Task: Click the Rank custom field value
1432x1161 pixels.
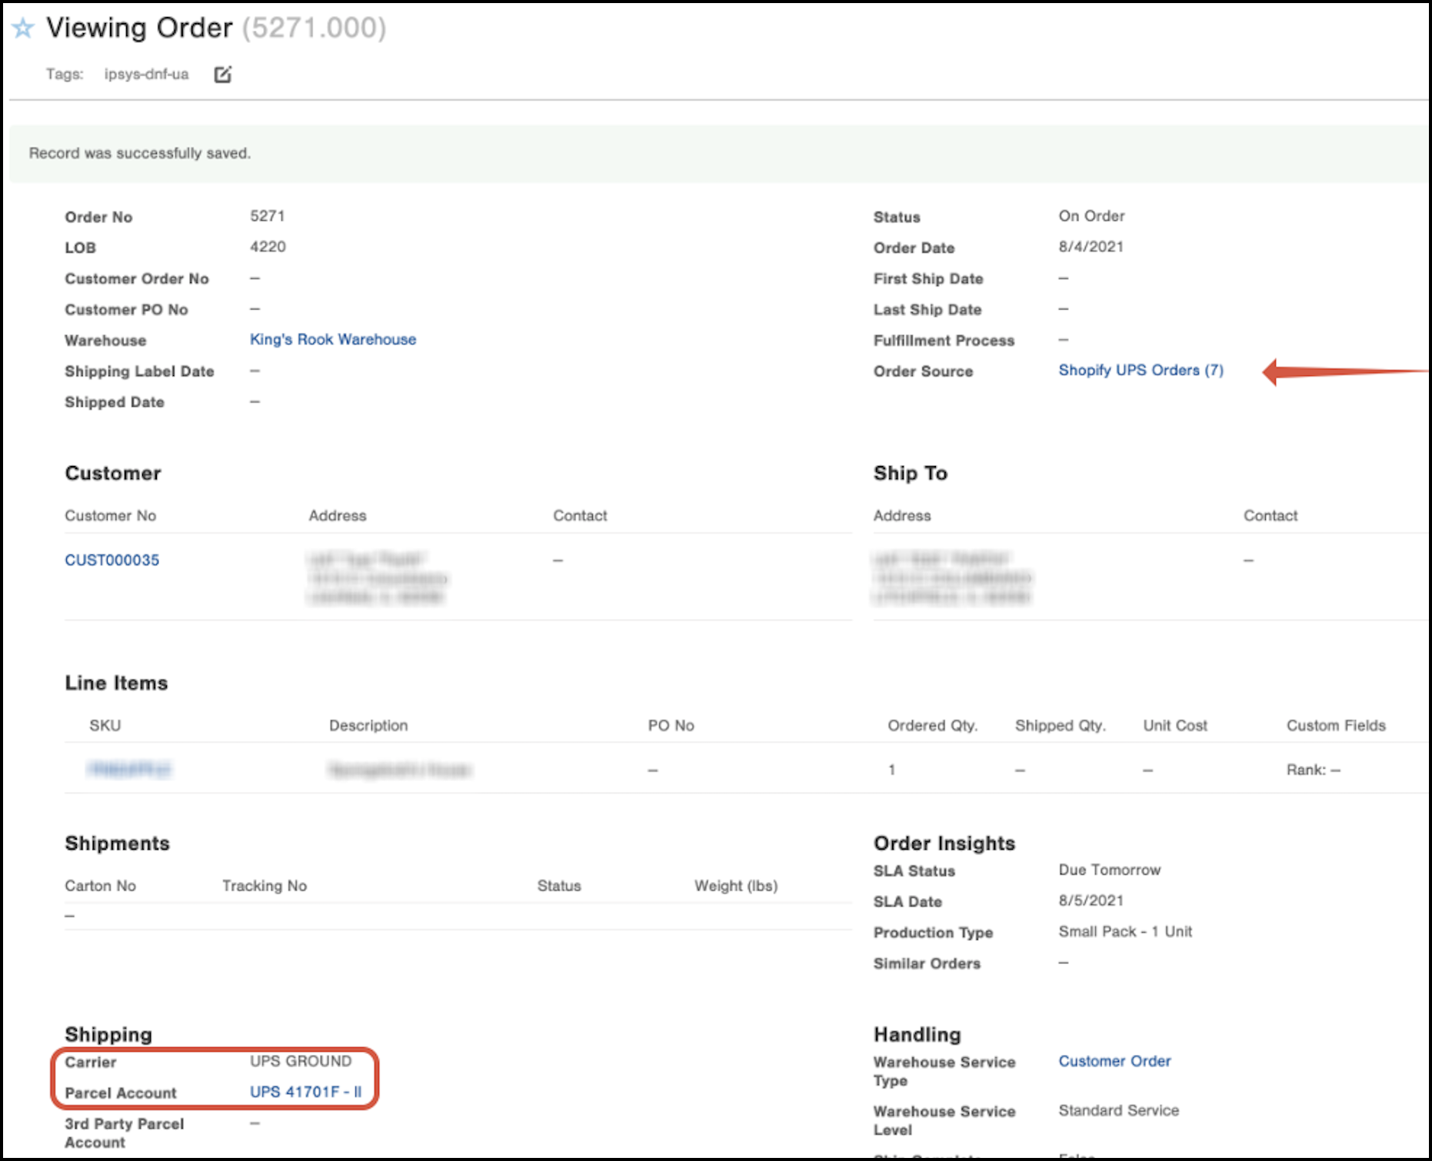Action: click(1313, 770)
